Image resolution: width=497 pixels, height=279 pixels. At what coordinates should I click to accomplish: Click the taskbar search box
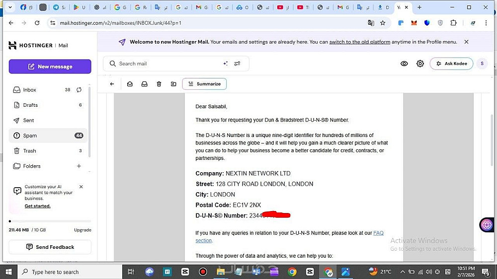(69, 272)
